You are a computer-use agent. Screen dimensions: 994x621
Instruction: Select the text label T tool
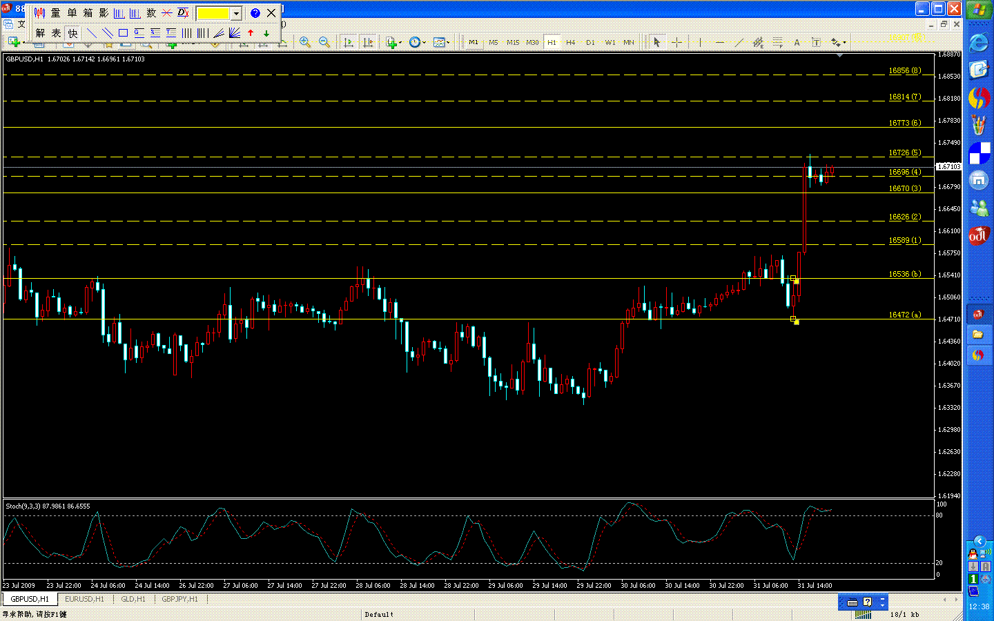(x=816, y=42)
